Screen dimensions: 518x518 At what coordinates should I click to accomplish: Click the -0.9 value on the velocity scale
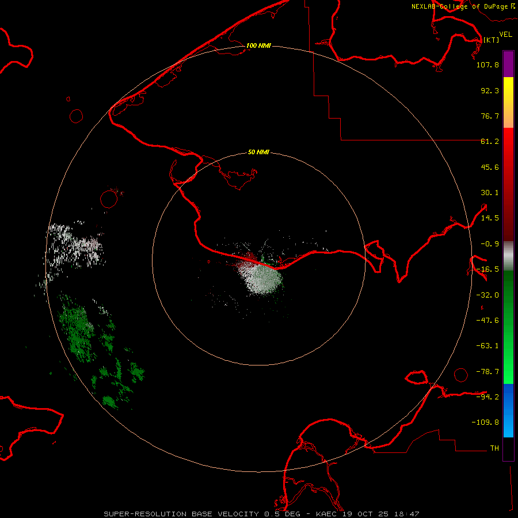point(490,244)
